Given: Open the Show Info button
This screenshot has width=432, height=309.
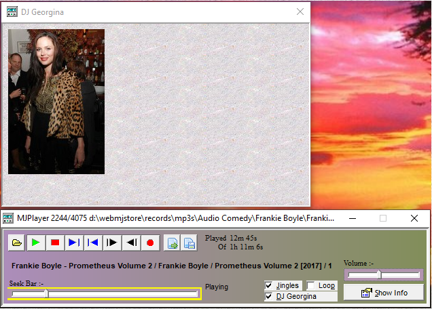Looking at the screenshot, I should coord(384,292).
